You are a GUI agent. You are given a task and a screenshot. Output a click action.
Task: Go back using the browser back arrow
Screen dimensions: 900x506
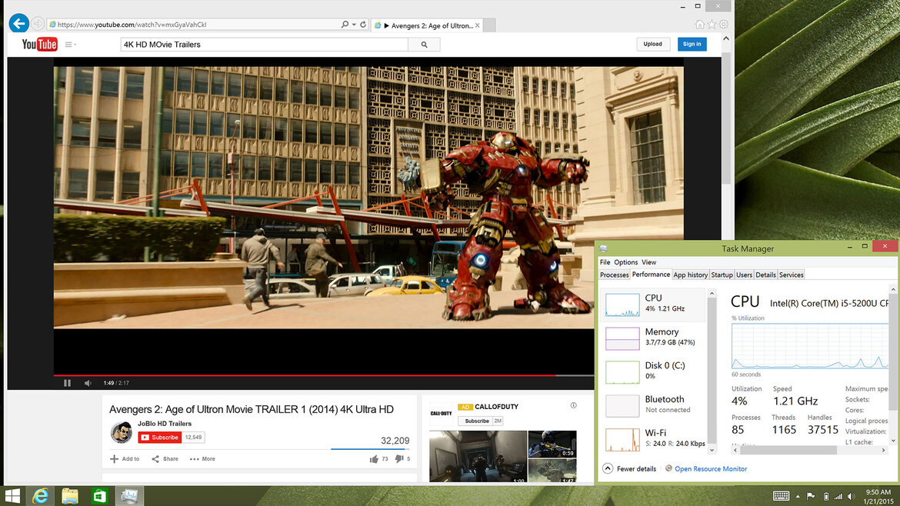[19, 24]
